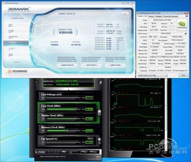The height and width of the screenshot is (162, 191).
Task: Toggle the fan speed Auto checkbox
Action: (x=89, y=139)
